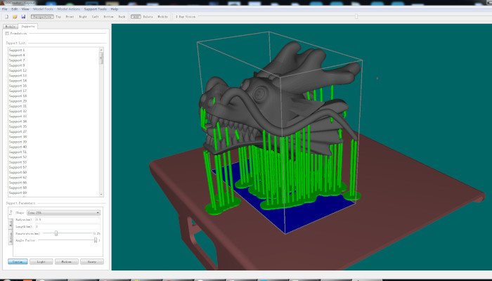492x281 pixels.
Task: Select "Support 34" in the list
Action: (18, 122)
